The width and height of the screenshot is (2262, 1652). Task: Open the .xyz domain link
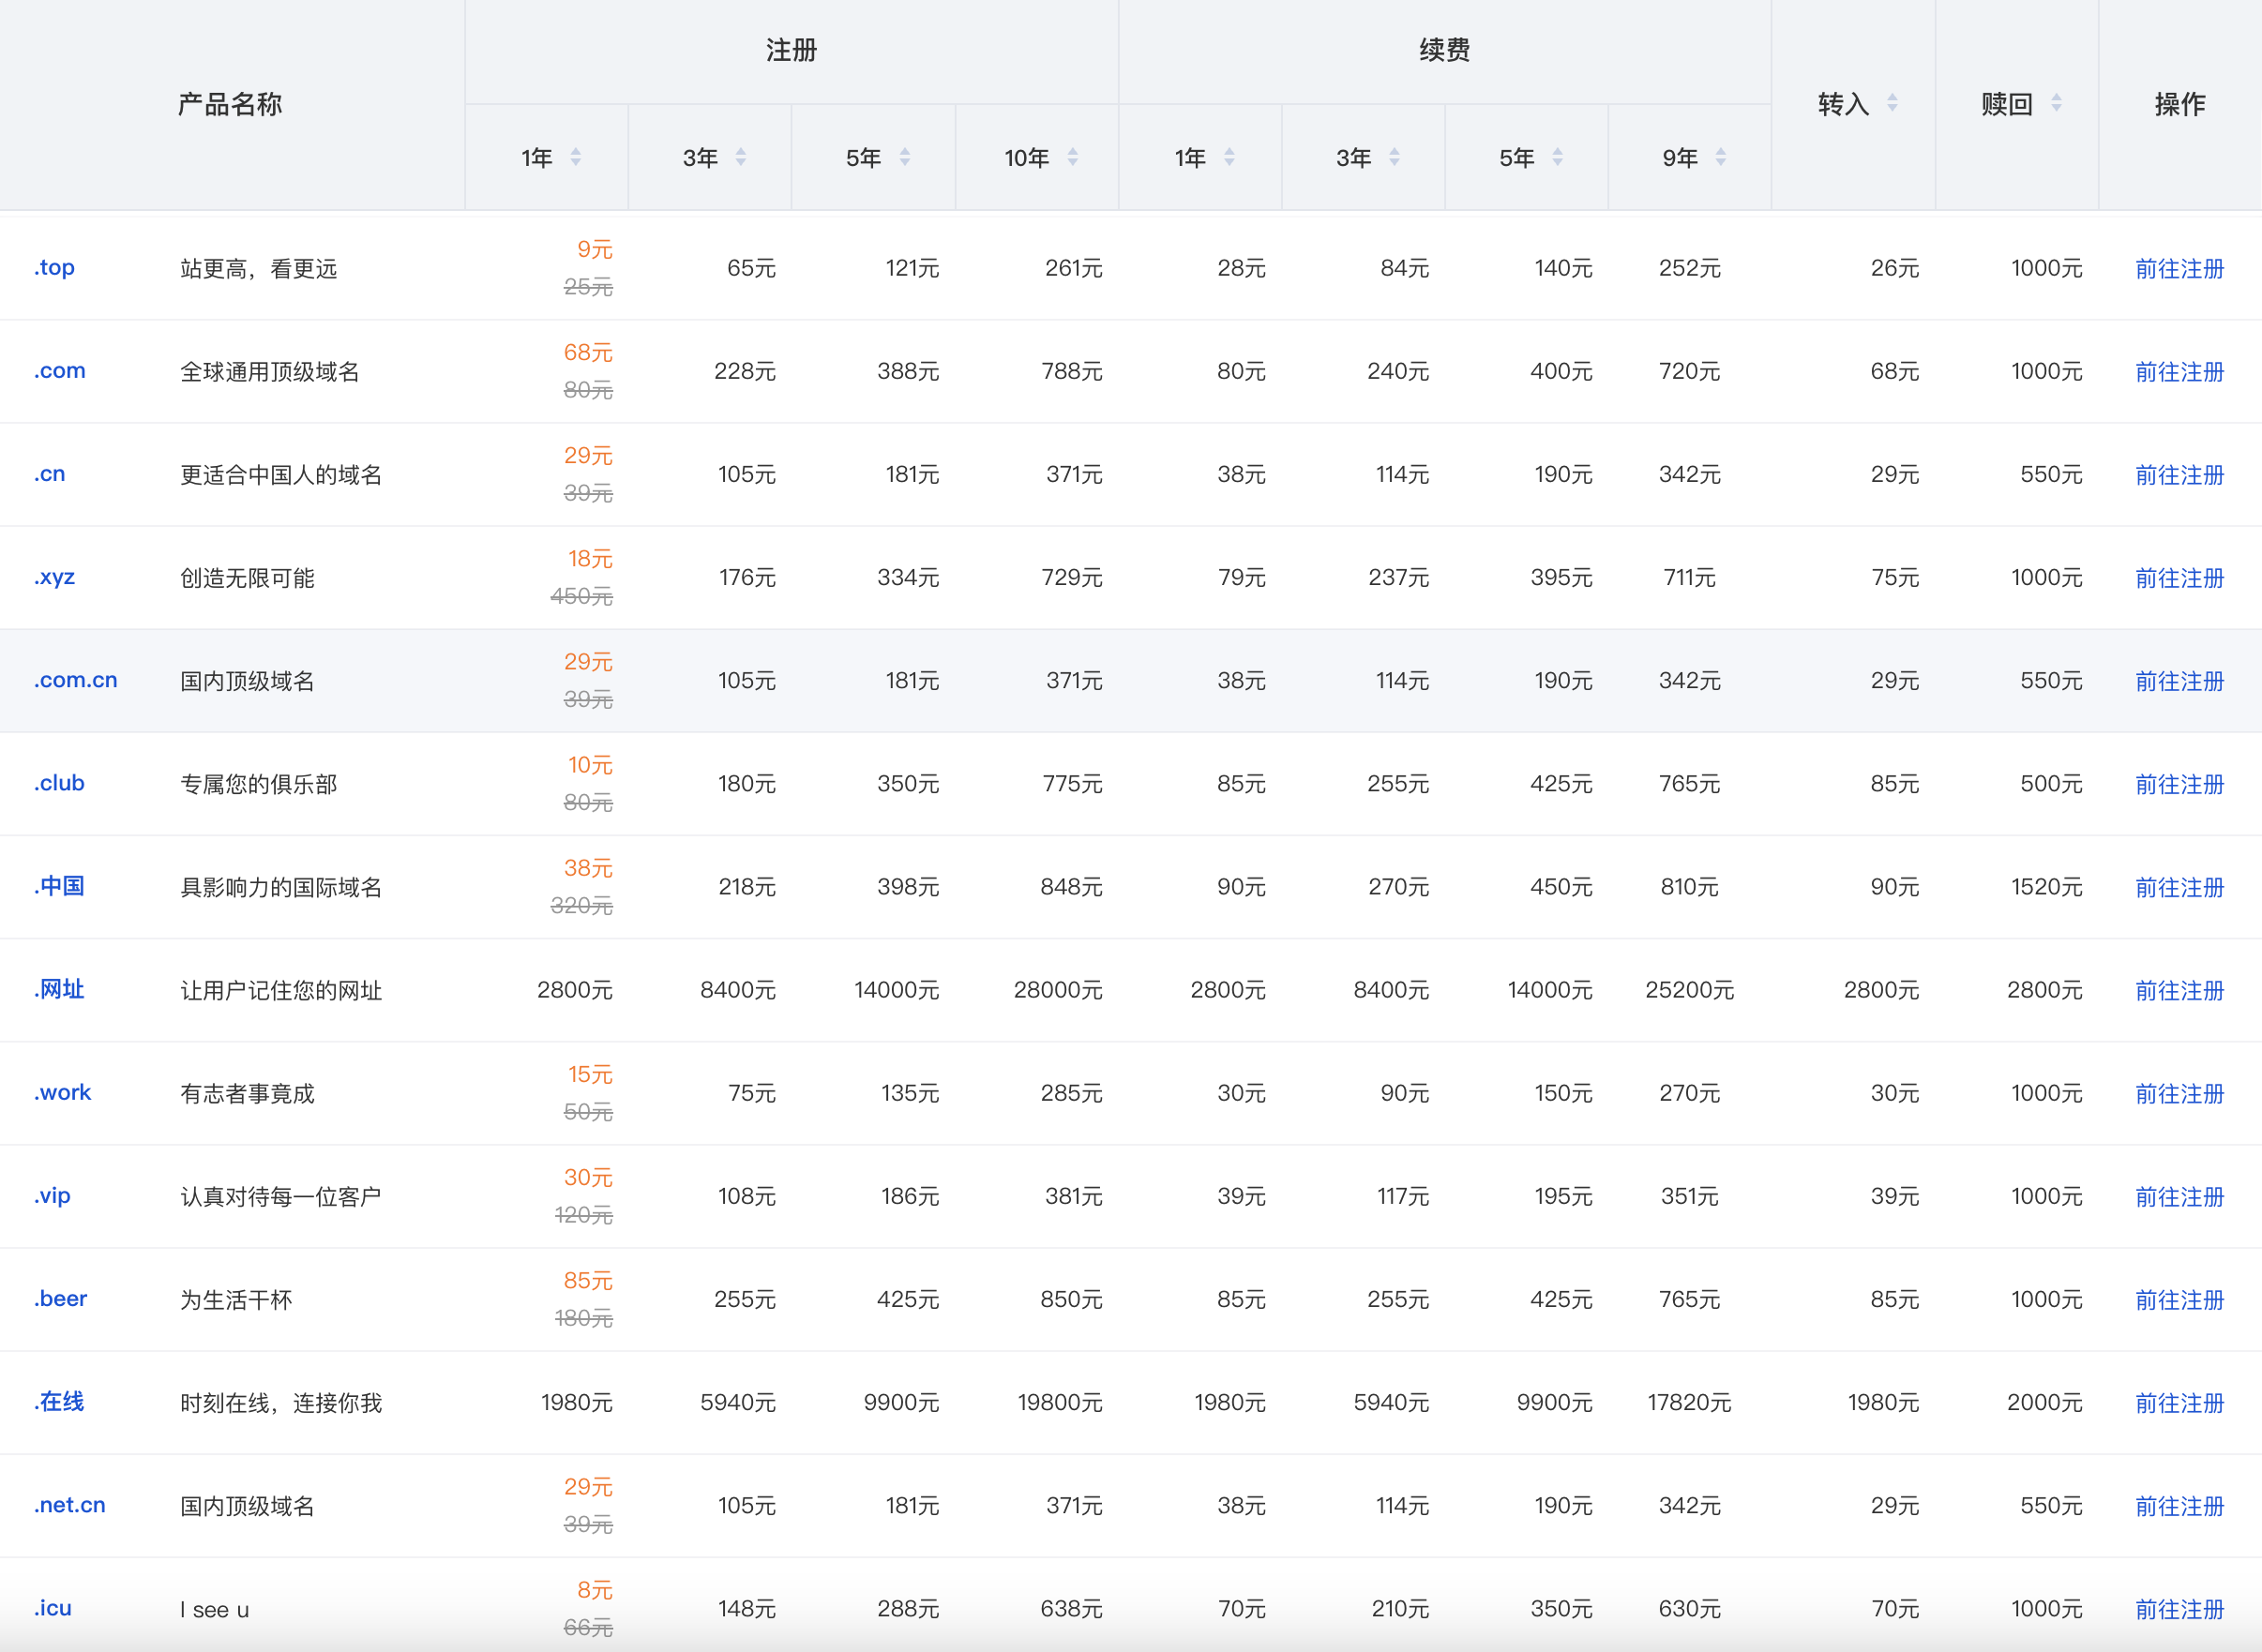[x=55, y=577]
